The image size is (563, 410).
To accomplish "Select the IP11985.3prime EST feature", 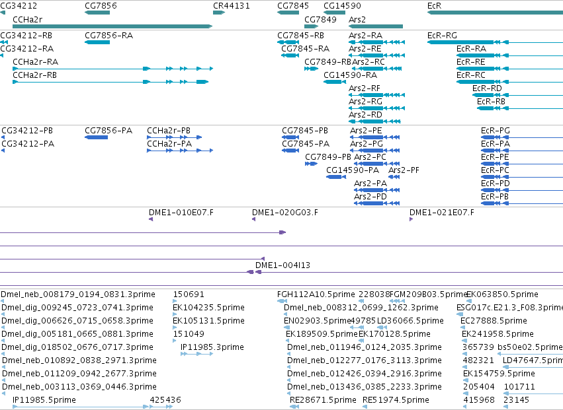I will point(196,354).
